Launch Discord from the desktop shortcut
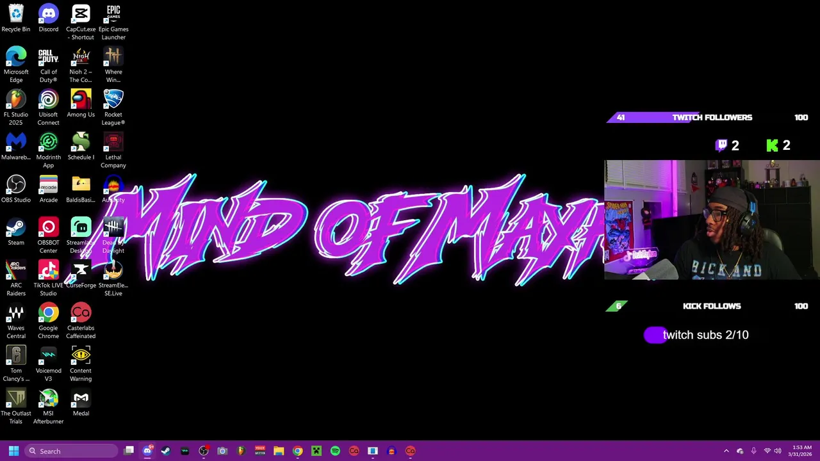 [48, 18]
